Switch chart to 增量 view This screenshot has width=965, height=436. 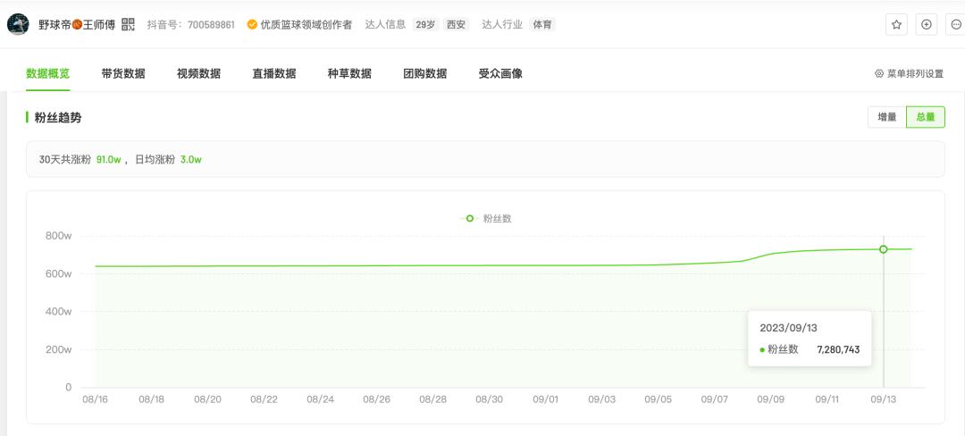(886, 117)
